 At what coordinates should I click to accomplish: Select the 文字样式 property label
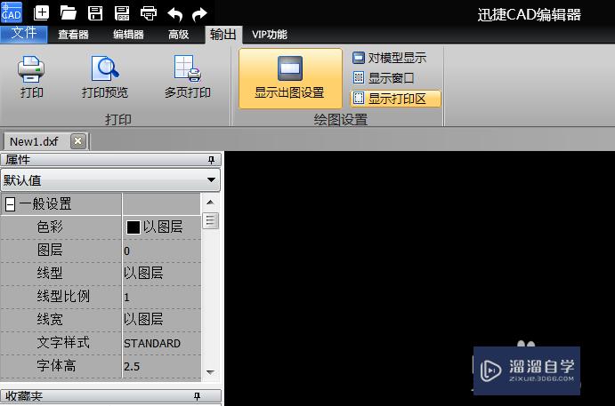pyautogui.click(x=63, y=343)
